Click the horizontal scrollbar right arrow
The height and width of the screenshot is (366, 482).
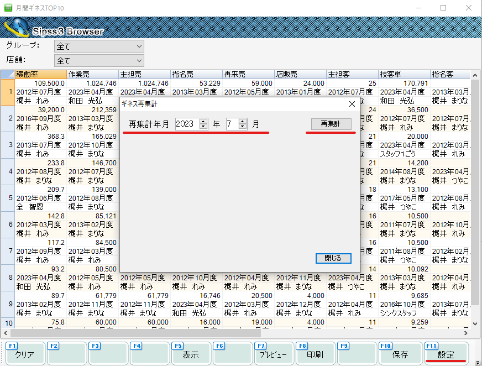[466, 333]
